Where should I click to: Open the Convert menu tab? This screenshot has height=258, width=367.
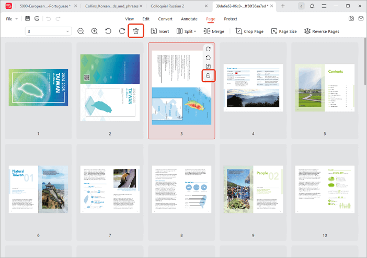pos(165,19)
